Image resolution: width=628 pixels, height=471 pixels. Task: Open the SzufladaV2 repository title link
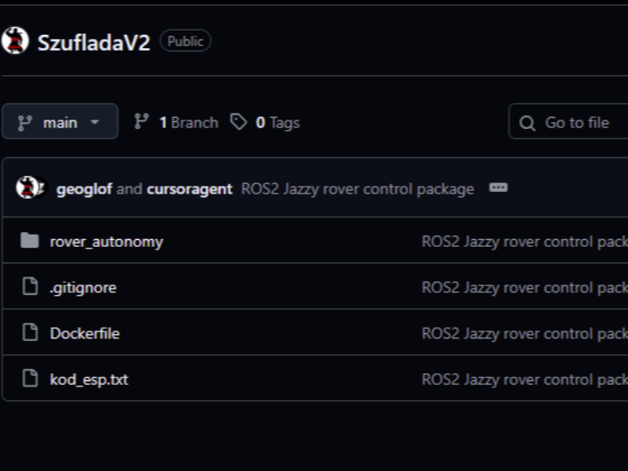pyautogui.click(x=93, y=42)
